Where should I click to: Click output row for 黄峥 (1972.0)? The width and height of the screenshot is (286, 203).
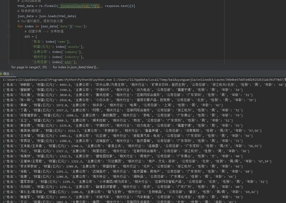point(113,105)
